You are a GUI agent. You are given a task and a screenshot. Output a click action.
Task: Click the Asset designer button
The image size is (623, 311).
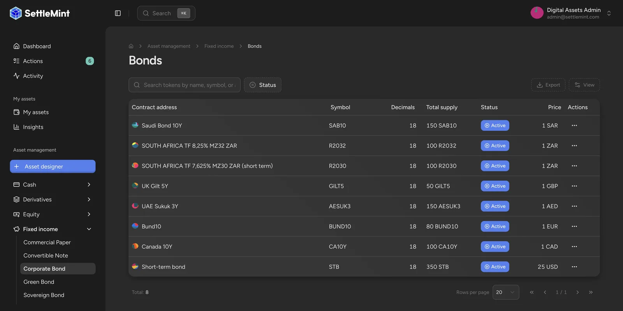(x=53, y=166)
